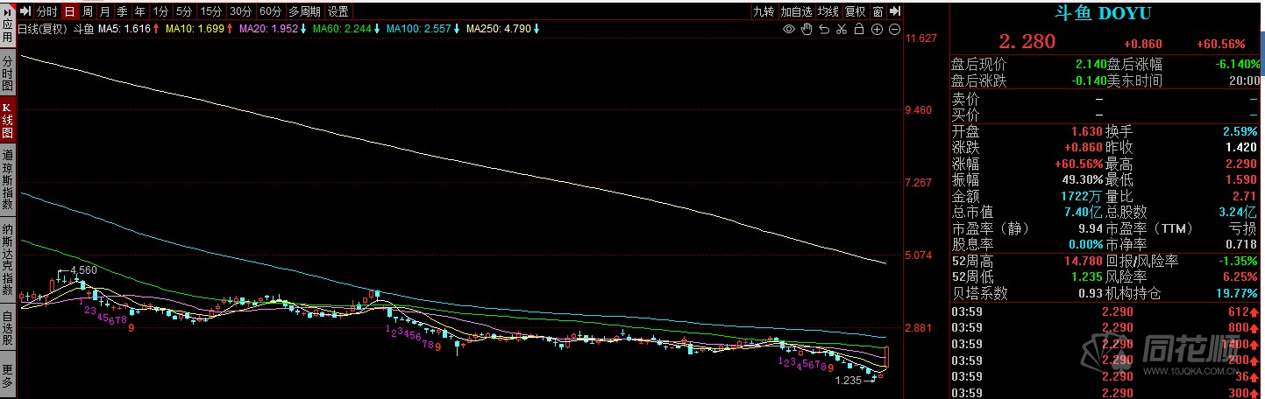Click the 总市值 7.40亿 value

(1084, 211)
